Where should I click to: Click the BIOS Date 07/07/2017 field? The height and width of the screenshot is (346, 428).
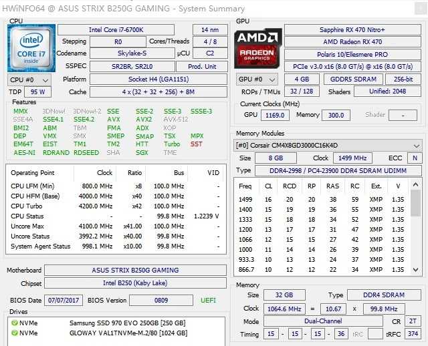(64, 301)
